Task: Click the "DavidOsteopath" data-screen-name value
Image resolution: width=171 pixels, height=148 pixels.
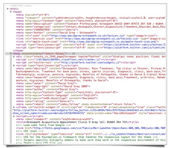Action: 125,113
